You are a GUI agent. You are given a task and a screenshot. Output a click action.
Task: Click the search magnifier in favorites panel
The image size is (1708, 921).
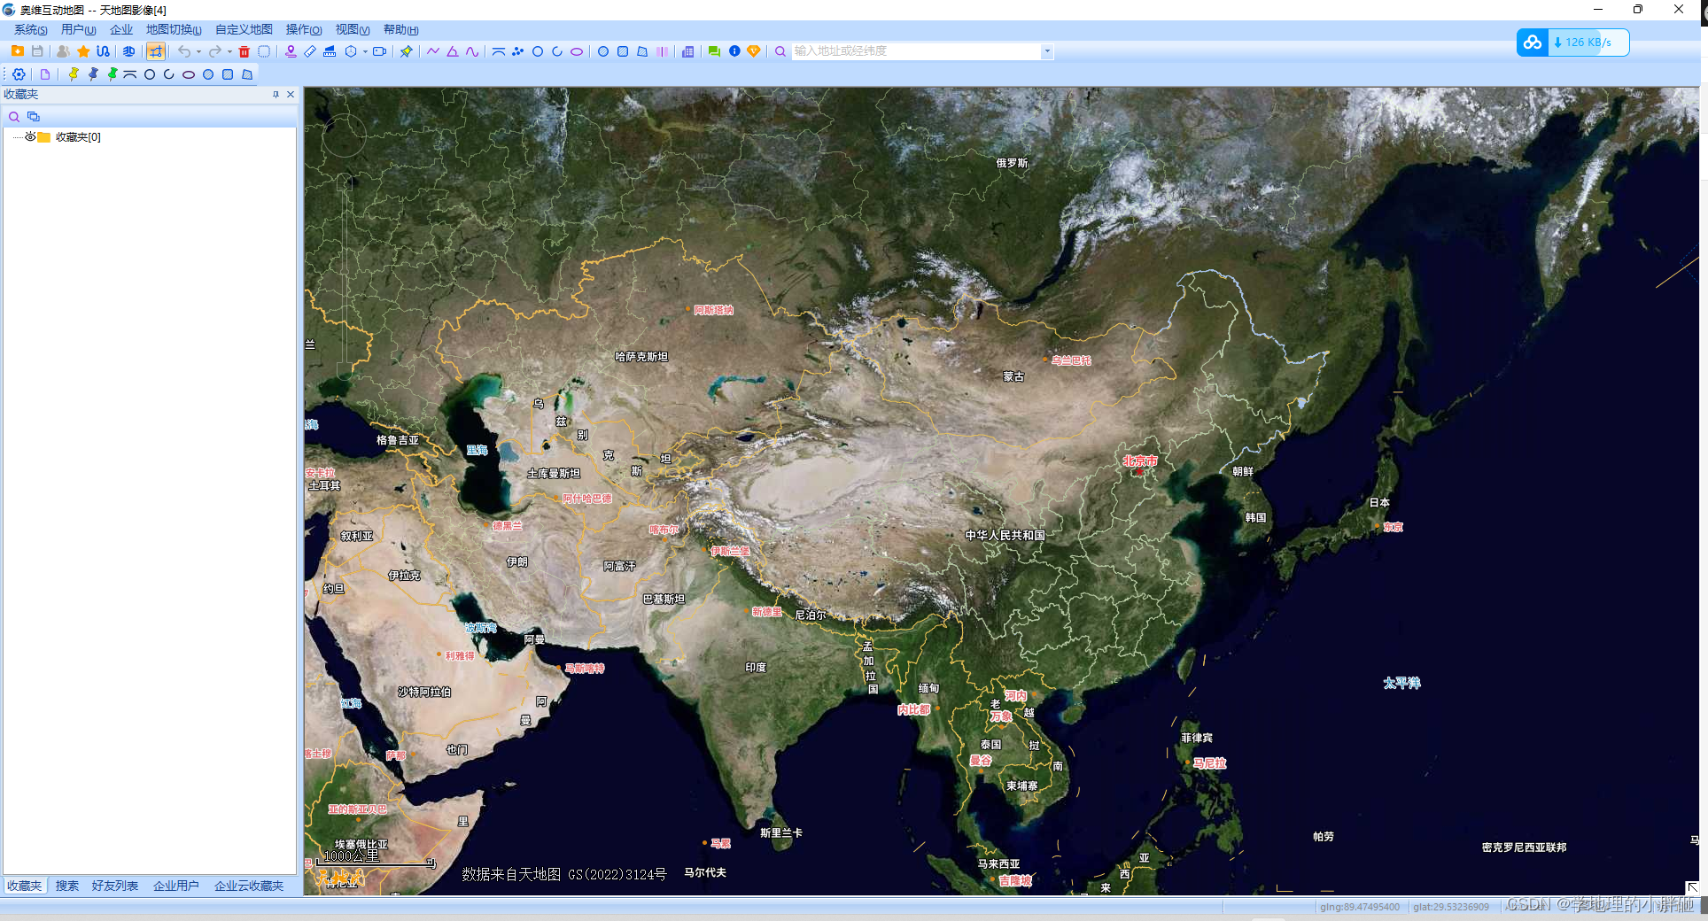coord(14,117)
